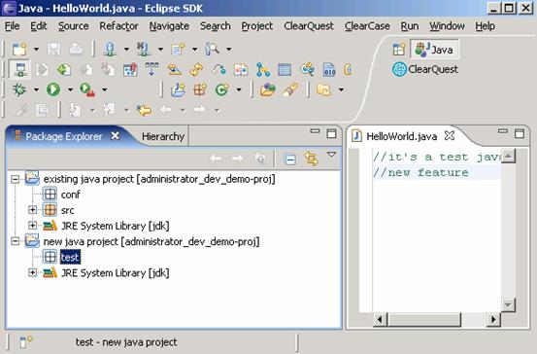
Task: Click the Debug bug icon
Action: 19,89
